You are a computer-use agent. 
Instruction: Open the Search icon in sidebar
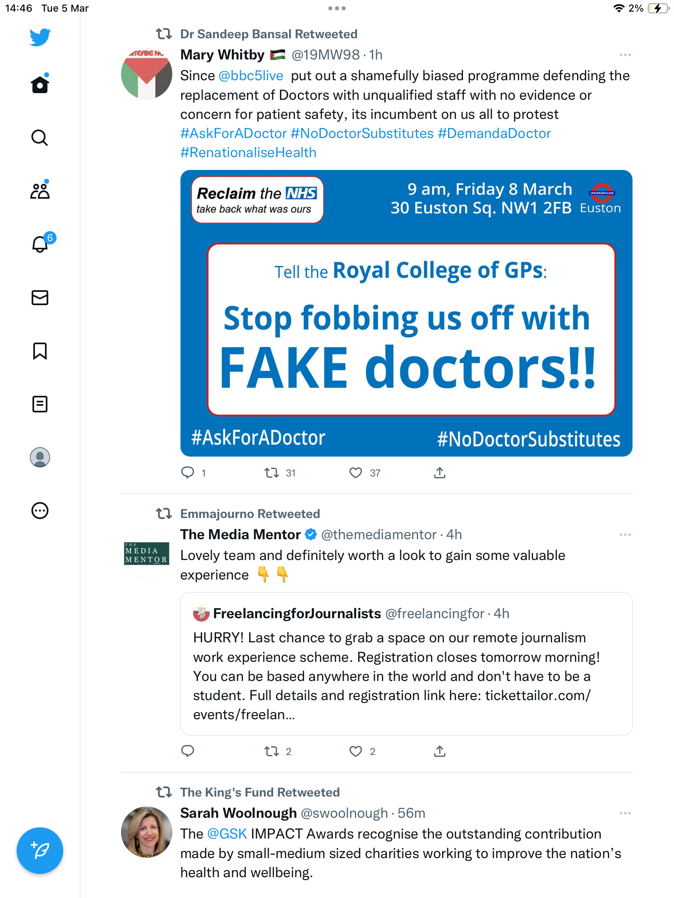(x=40, y=138)
